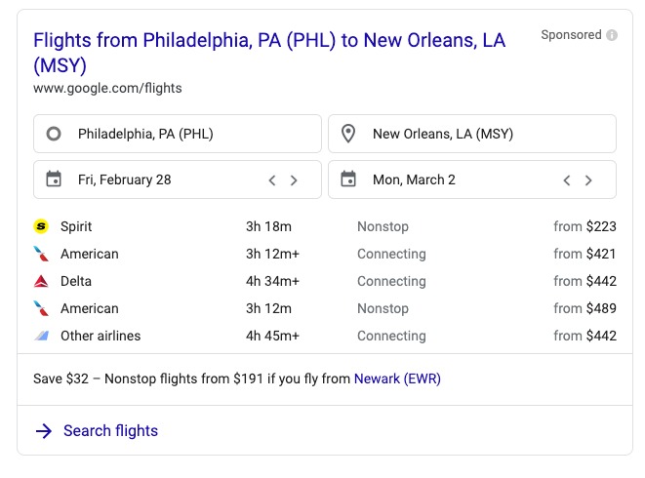Image resolution: width=645 pixels, height=478 pixels.
Task: Move return date back one day
Action: pos(566,180)
